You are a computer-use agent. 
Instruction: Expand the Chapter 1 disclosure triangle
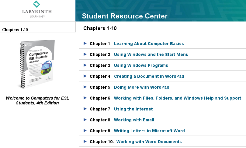(85, 43)
